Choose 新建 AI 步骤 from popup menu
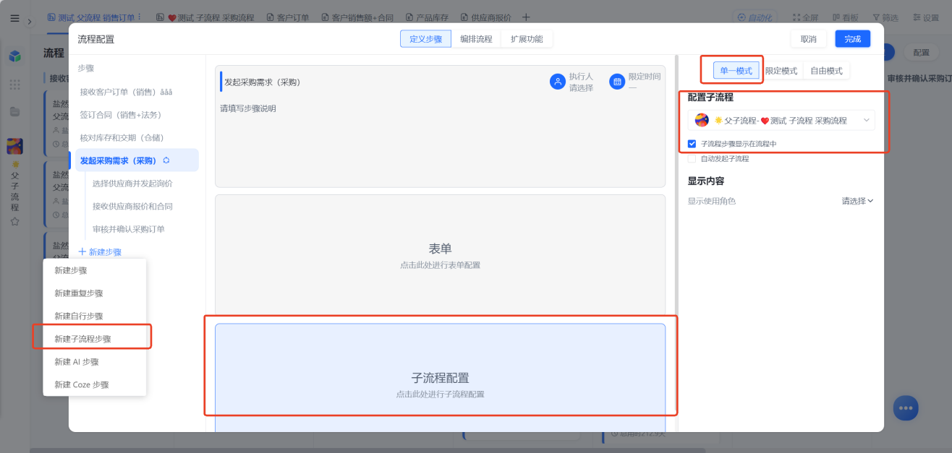952x453 pixels. point(95,362)
